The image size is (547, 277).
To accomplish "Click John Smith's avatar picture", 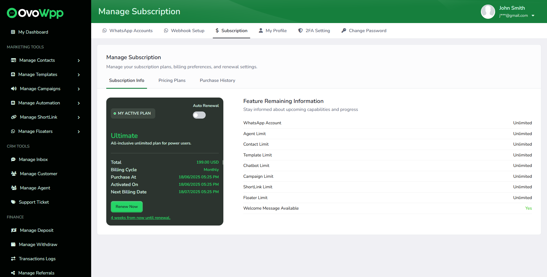I will click(x=488, y=12).
